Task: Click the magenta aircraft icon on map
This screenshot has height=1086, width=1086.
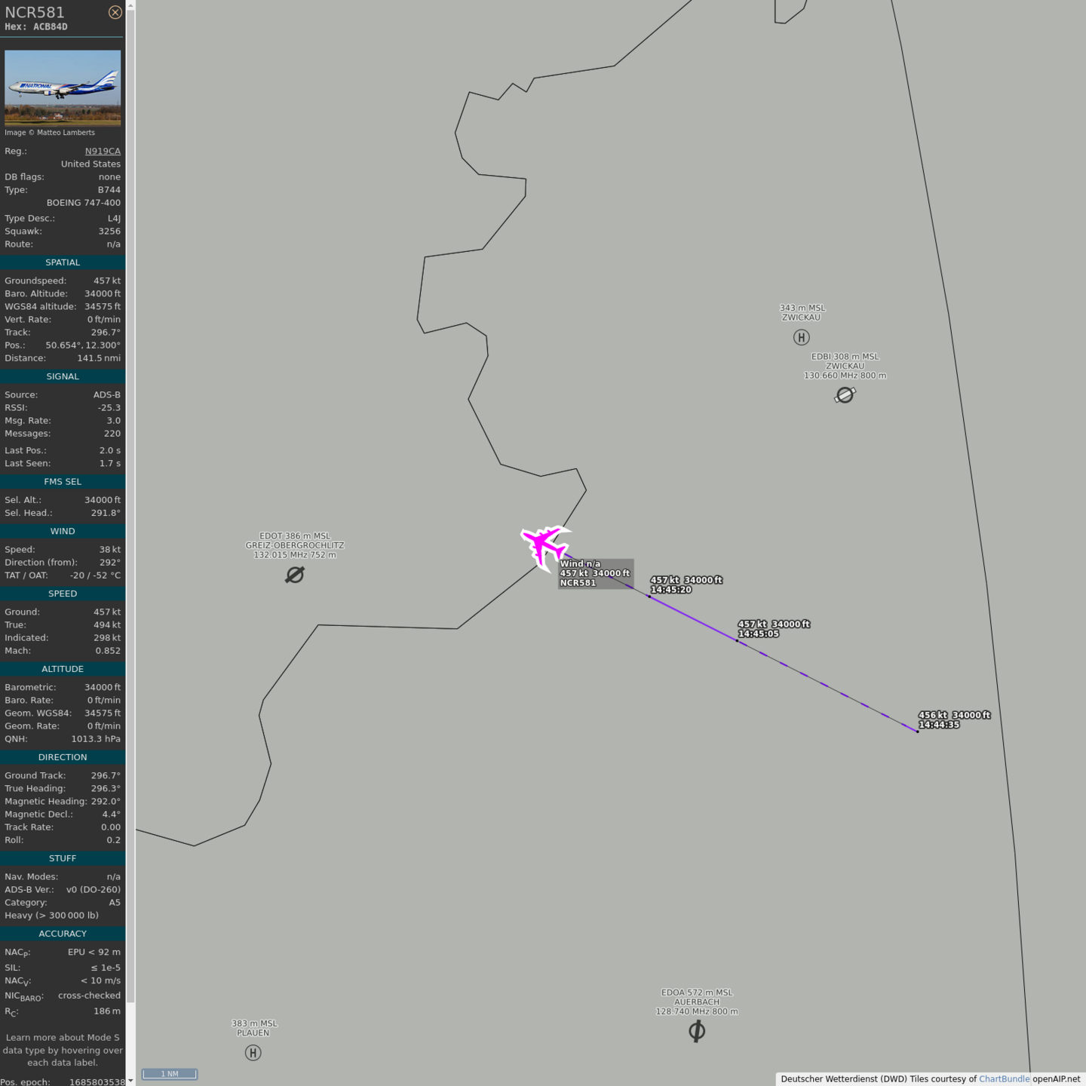Action: [x=545, y=545]
